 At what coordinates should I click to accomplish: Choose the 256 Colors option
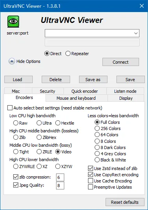coord(97,128)
